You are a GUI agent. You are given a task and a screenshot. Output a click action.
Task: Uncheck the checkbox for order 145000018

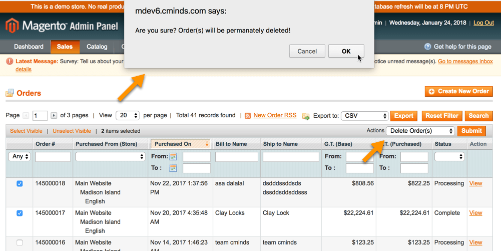pos(20,184)
